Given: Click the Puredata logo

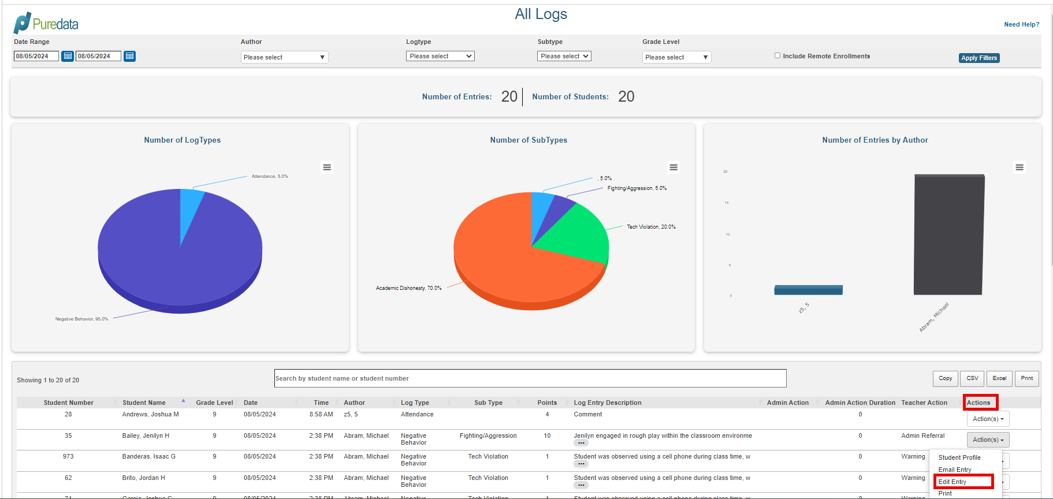Looking at the screenshot, I should coord(46,23).
